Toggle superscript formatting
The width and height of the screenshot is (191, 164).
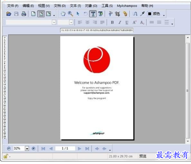[134, 22]
